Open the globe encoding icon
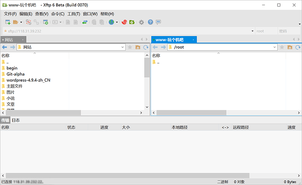302x185 pixels. pyautogui.click(x=111, y=22)
